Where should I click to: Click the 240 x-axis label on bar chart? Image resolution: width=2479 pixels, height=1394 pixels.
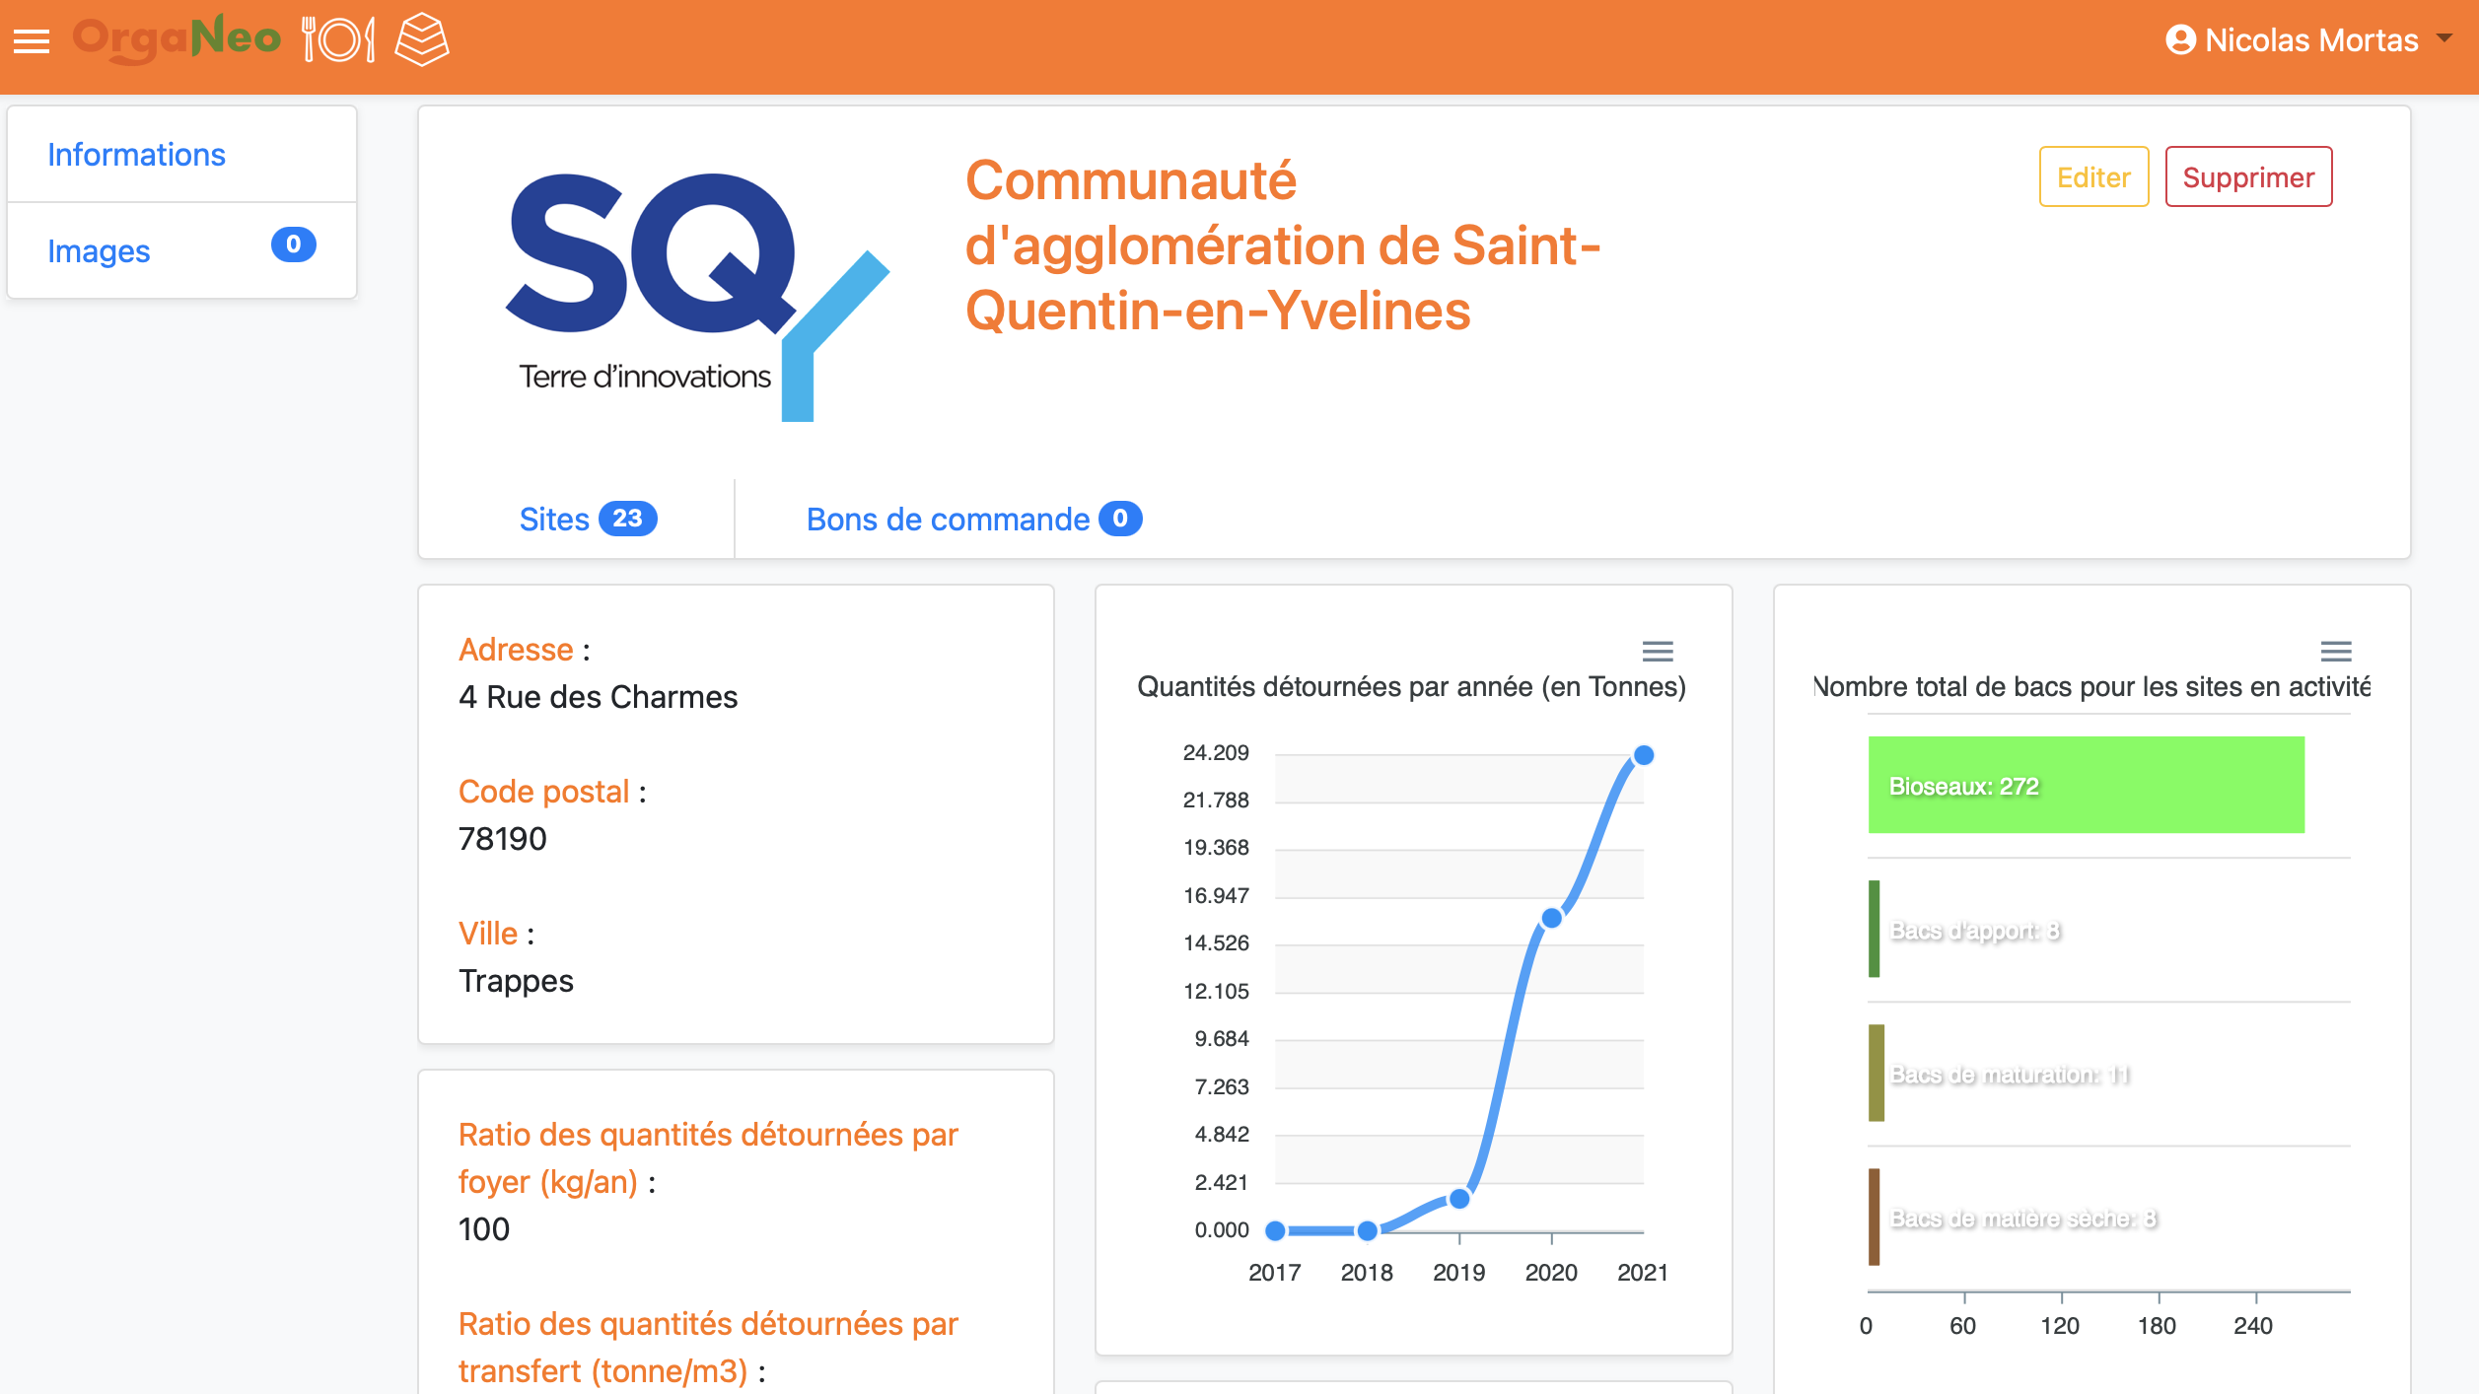pyautogui.click(x=2253, y=1326)
